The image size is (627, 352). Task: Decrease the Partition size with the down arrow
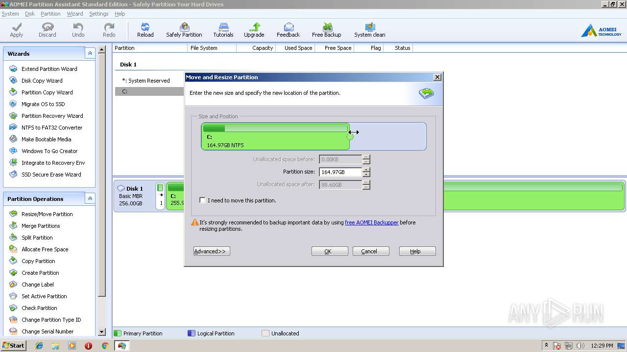pyautogui.click(x=366, y=175)
